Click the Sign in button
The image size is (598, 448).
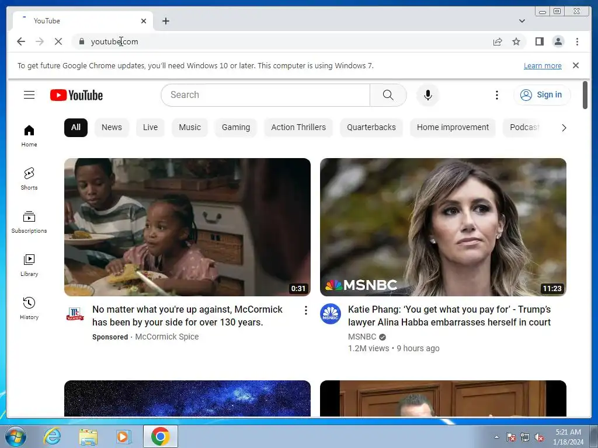click(x=542, y=95)
